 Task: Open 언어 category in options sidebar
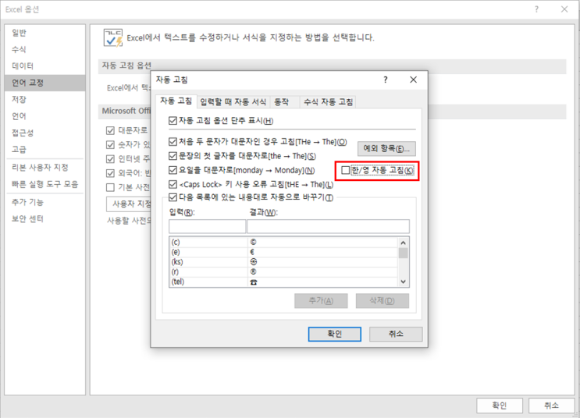pyautogui.click(x=44, y=116)
